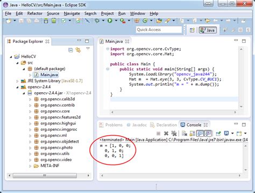Open the Refactor menu
The height and width of the screenshot is (193, 255).
[x=35, y=13]
